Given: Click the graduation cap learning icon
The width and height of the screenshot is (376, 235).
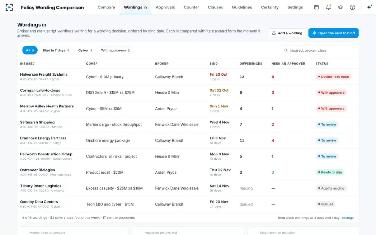Looking at the screenshot, I should coord(340,7).
